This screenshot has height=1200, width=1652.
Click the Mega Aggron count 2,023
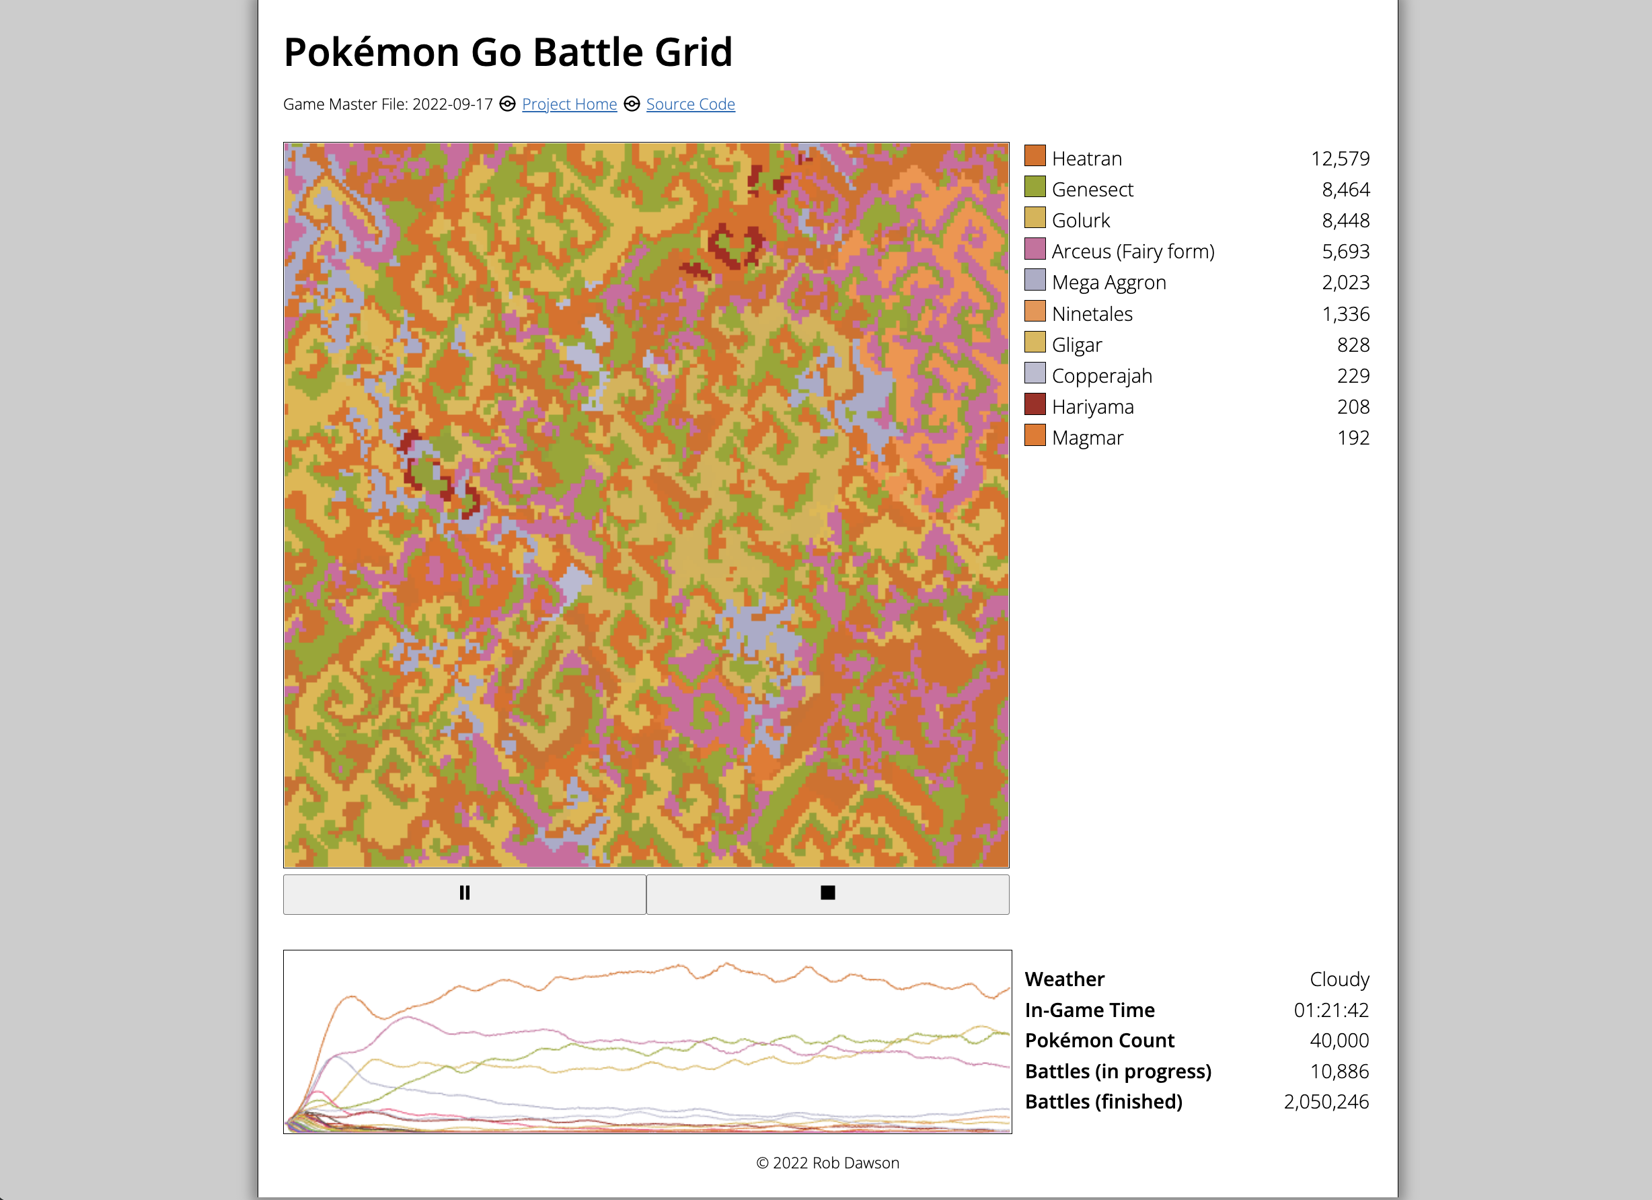tap(1345, 283)
